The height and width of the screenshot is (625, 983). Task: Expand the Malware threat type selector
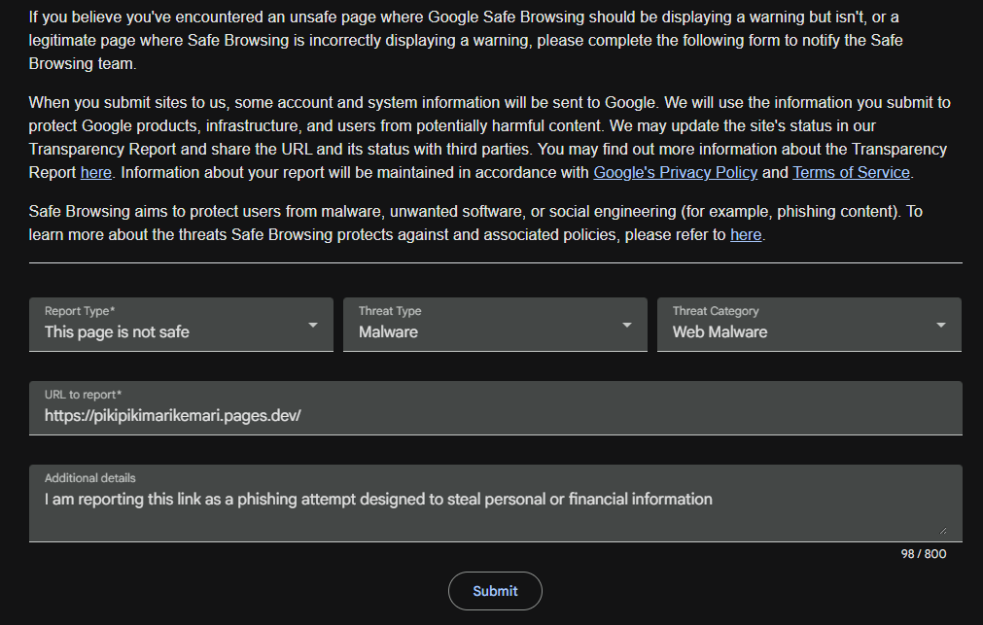click(495, 325)
